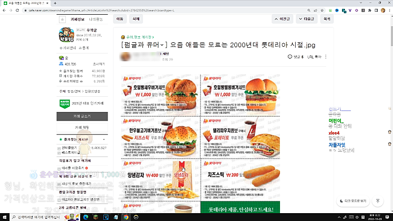Copy the post URL 복사 link
Image resolution: width=393 pixels, height=221 pixels.
point(314,57)
